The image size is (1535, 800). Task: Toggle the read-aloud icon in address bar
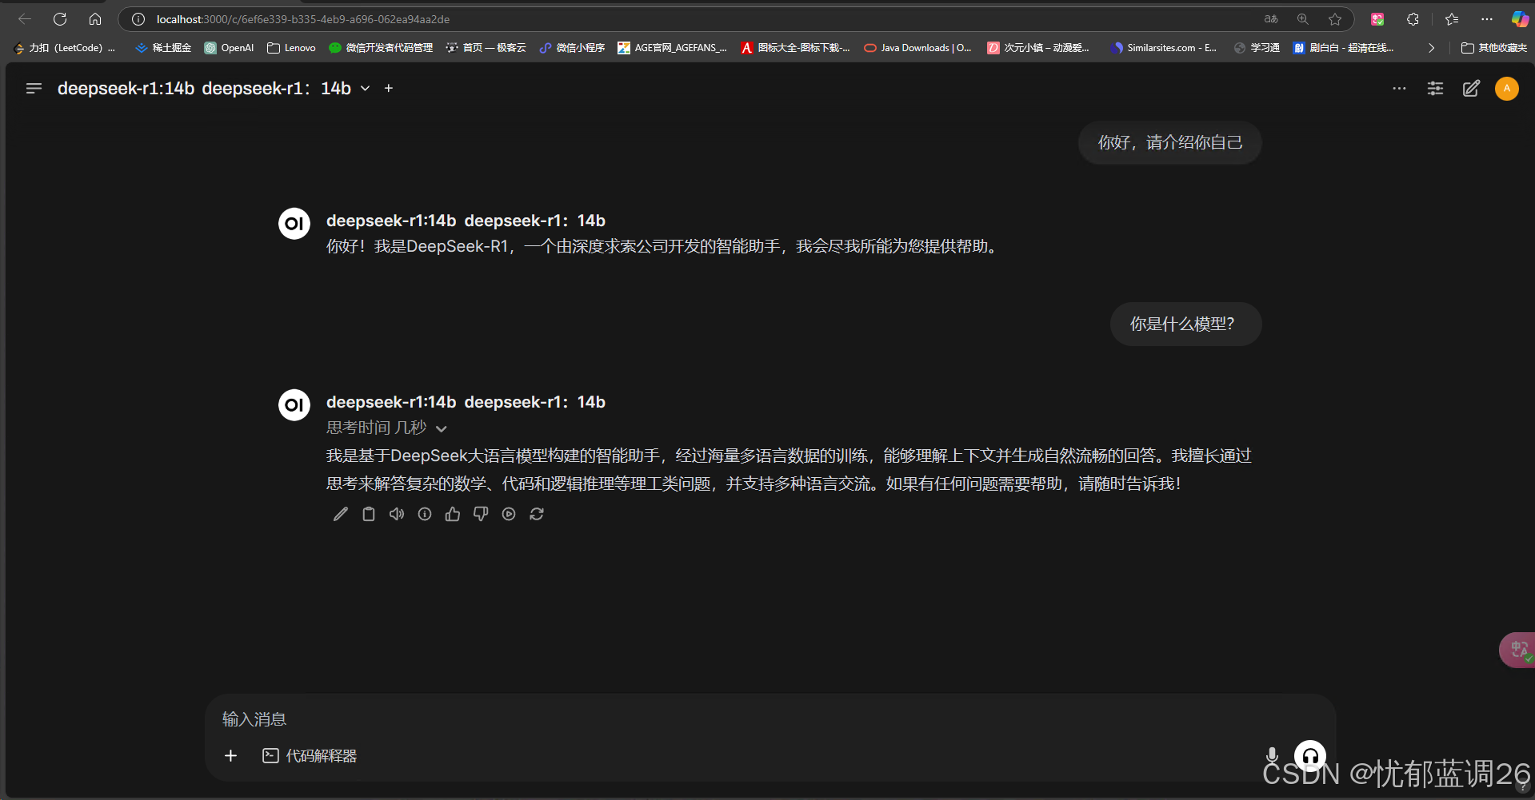coord(1271,19)
